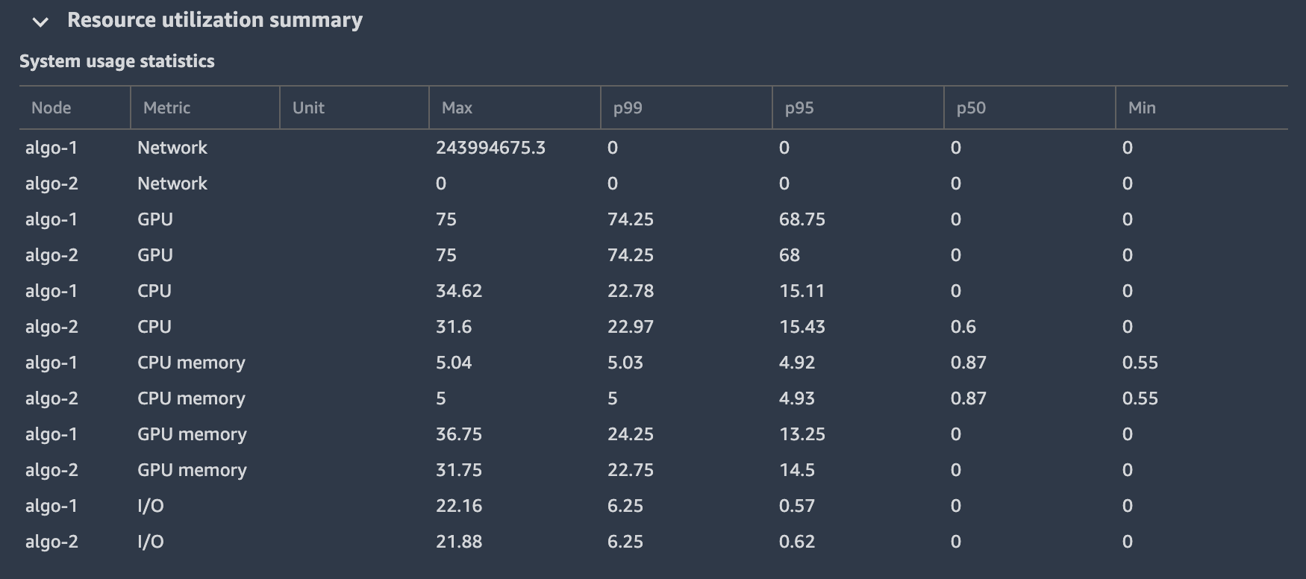Click the p50 column header

[971, 108]
